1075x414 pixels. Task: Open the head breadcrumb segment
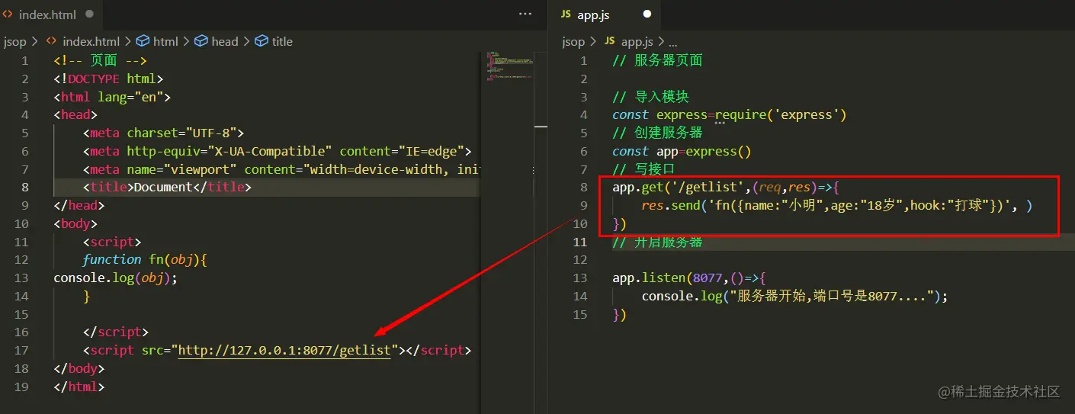tap(225, 41)
